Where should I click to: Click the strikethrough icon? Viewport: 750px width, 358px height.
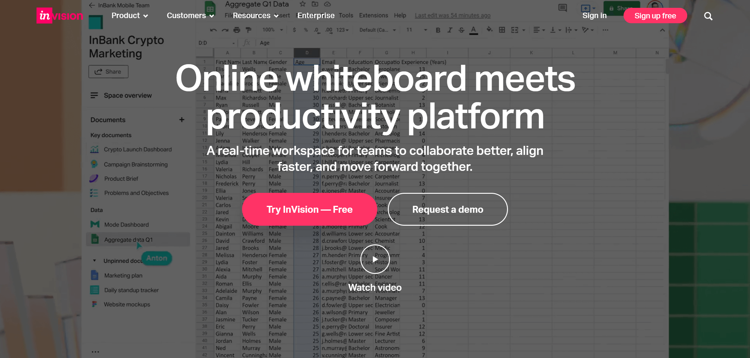coord(461,30)
